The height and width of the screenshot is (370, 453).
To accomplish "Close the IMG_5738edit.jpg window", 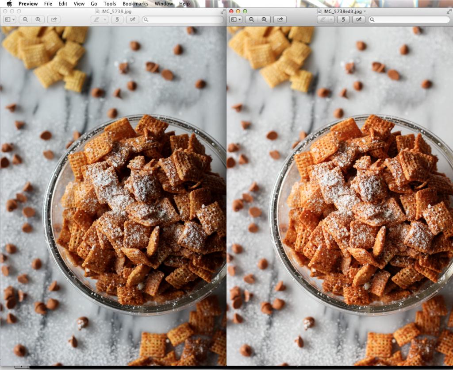I will (231, 11).
